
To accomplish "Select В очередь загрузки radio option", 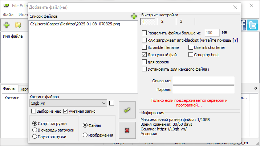I will 34,130.
